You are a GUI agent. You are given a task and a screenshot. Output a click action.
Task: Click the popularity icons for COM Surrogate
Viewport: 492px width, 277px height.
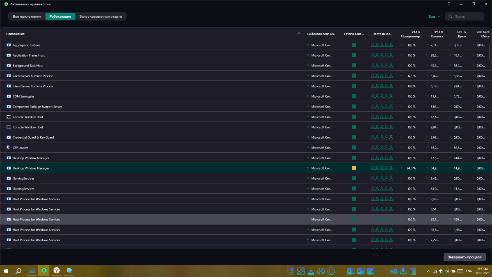(x=382, y=96)
